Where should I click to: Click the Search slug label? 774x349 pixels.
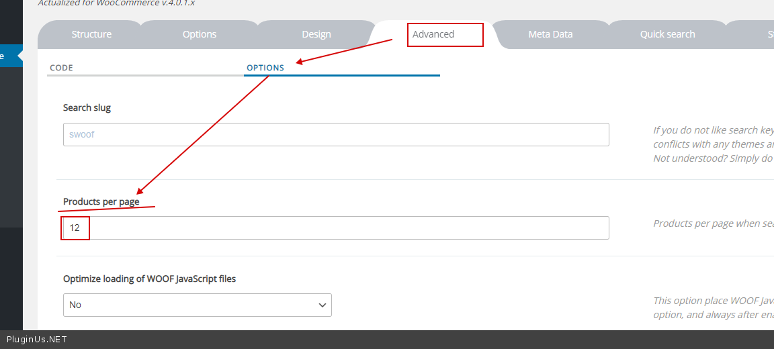(87, 107)
